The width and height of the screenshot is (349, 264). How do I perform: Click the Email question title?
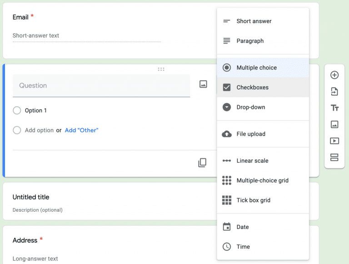coord(20,17)
